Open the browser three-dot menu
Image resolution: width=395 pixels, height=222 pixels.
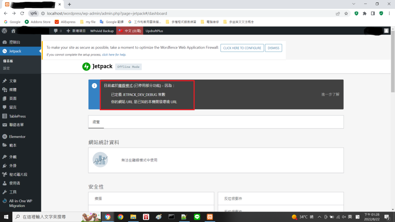point(389,13)
